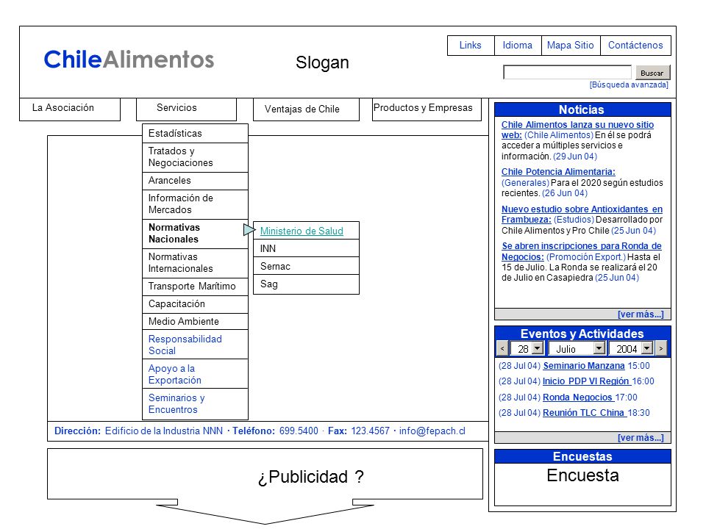The image size is (706, 529).
Task: Select Sernac in submenu
Action: [x=306, y=266]
